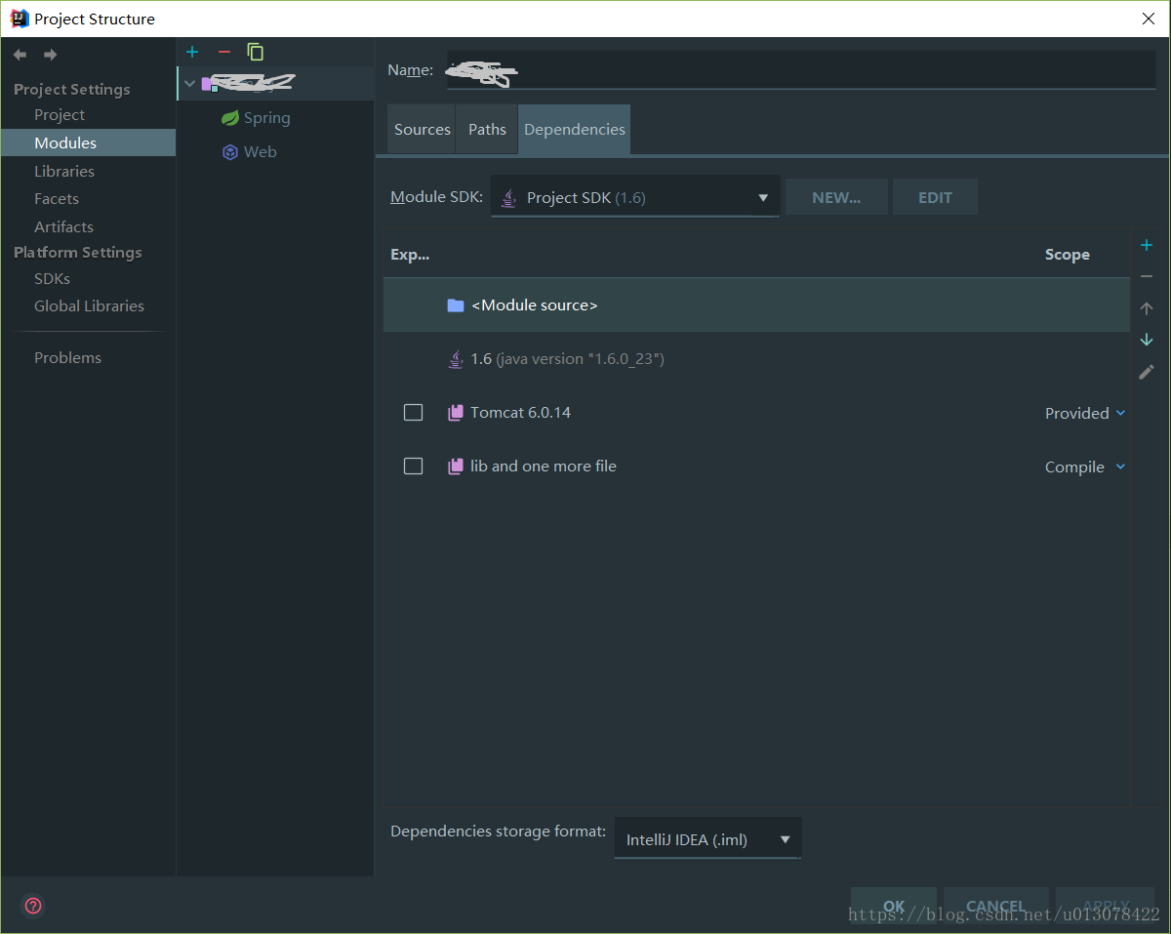Select the Dependencies tab
The height and width of the screenshot is (934, 1171).
point(574,130)
